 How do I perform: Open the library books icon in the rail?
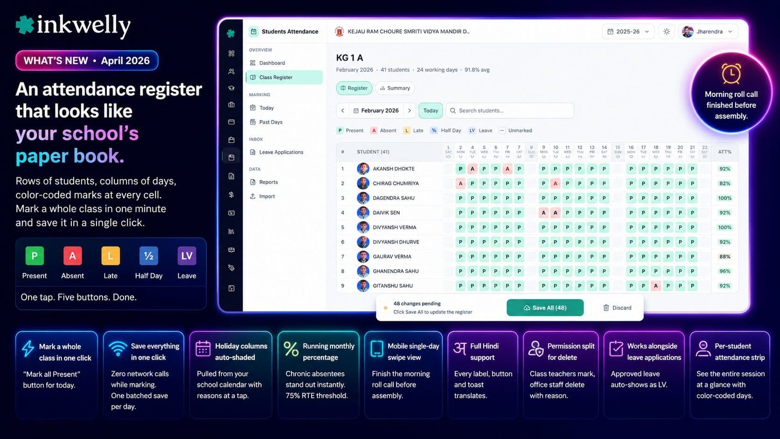pos(231,231)
